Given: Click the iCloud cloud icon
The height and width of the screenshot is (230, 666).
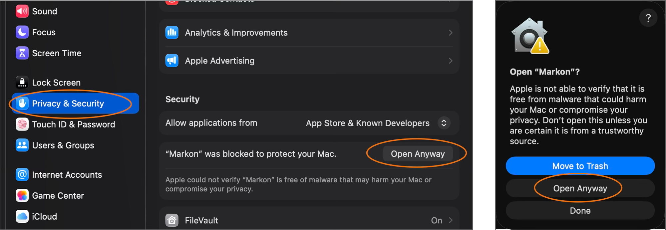Looking at the screenshot, I should (x=22, y=217).
